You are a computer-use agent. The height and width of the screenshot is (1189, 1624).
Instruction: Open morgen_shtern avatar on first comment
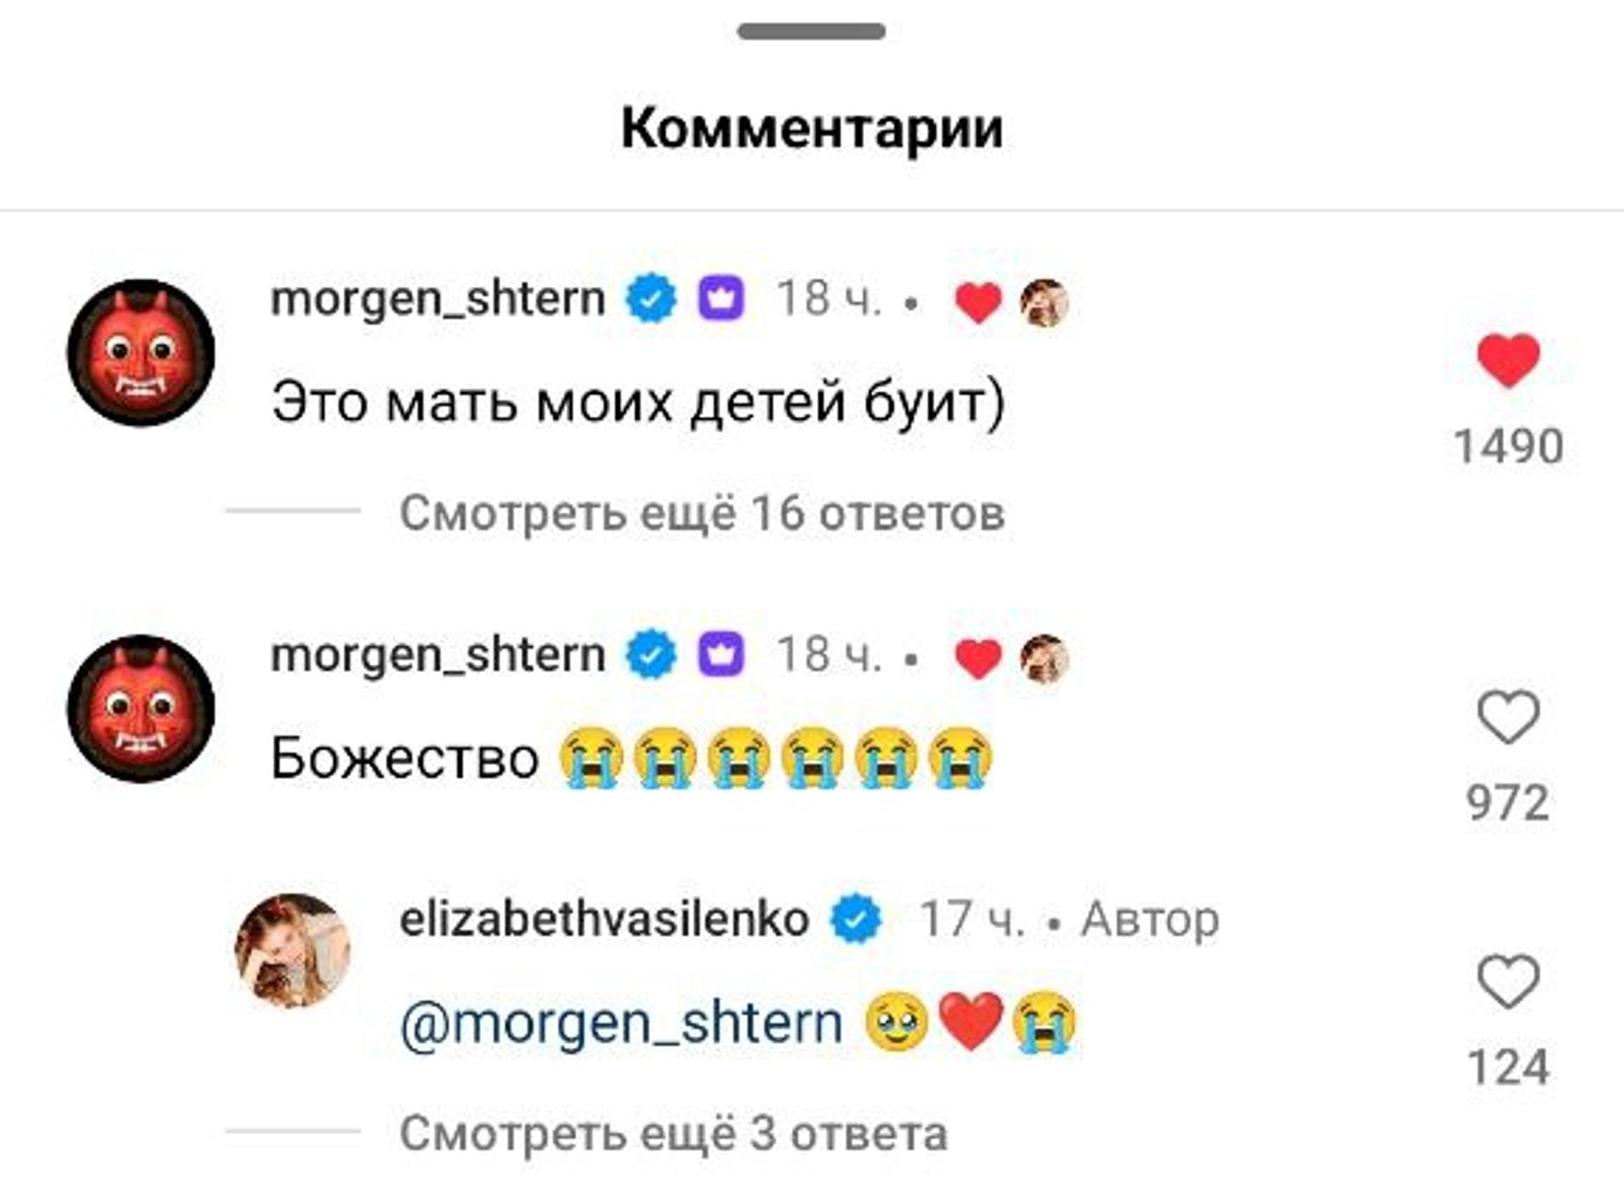pos(141,353)
